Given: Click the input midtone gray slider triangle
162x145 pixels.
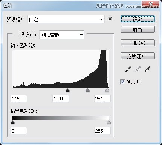Looking at the screenshot, I should (x=87, y=90).
